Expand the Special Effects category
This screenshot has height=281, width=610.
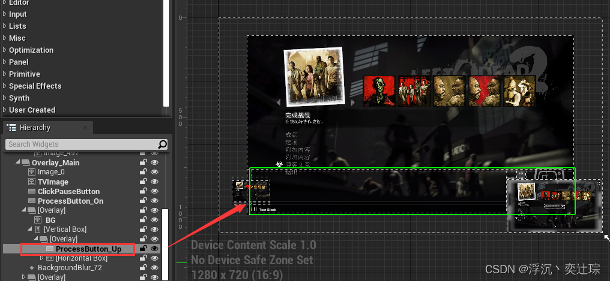5,86
